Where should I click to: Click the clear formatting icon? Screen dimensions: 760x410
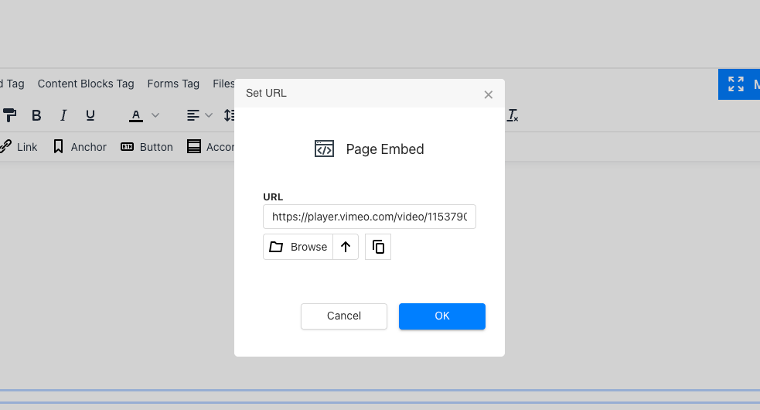coord(513,115)
